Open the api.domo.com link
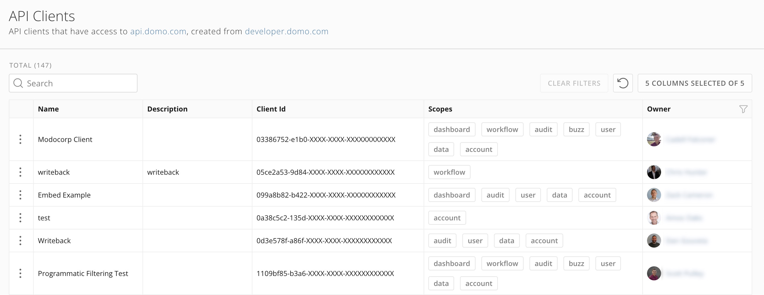 158,32
